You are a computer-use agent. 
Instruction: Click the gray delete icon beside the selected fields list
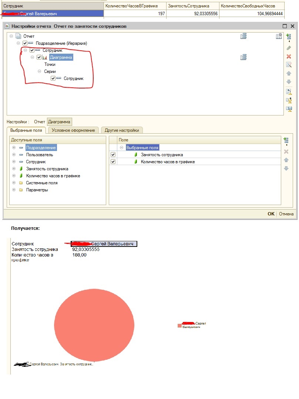286,151
